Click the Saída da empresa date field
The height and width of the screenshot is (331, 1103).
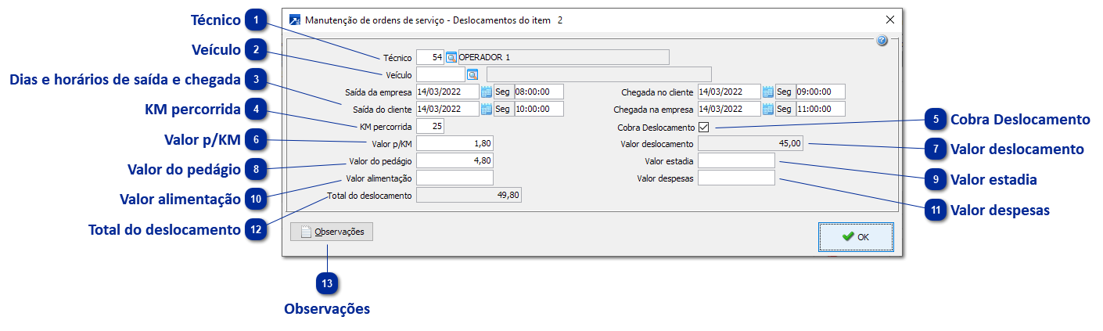[447, 92]
